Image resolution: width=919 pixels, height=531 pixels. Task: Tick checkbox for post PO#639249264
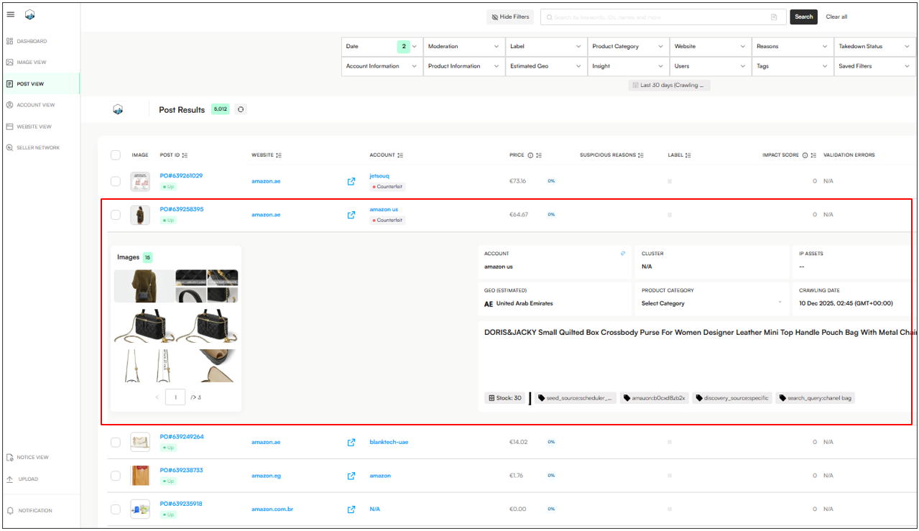tap(116, 442)
